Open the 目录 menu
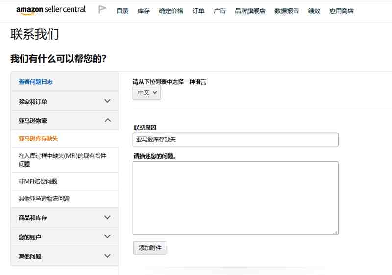 click(122, 11)
